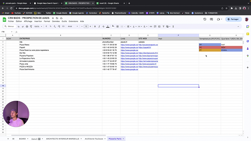
Task: Open the fill color picker
Action: 113,26
